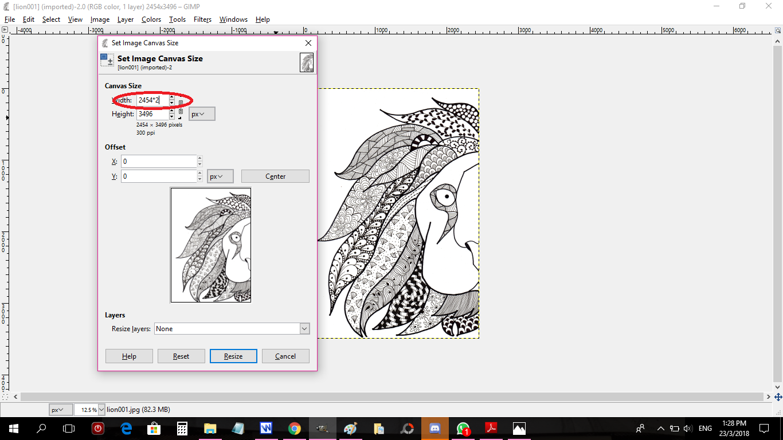Close the Set Image Canvas Size dialog
The height and width of the screenshot is (440, 783).
[308, 43]
